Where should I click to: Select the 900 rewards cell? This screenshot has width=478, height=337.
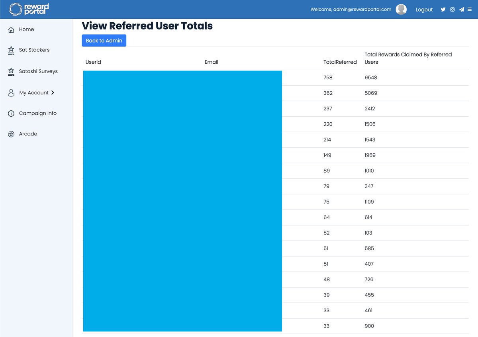click(x=369, y=326)
